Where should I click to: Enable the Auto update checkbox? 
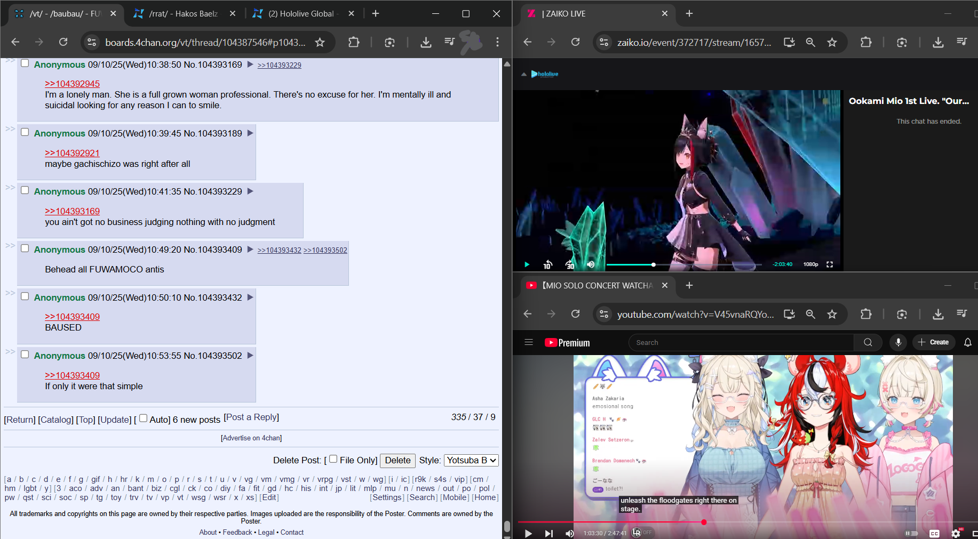pyautogui.click(x=143, y=419)
